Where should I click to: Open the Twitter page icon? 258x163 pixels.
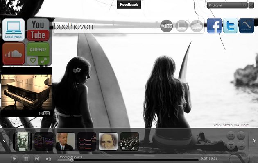click(230, 26)
